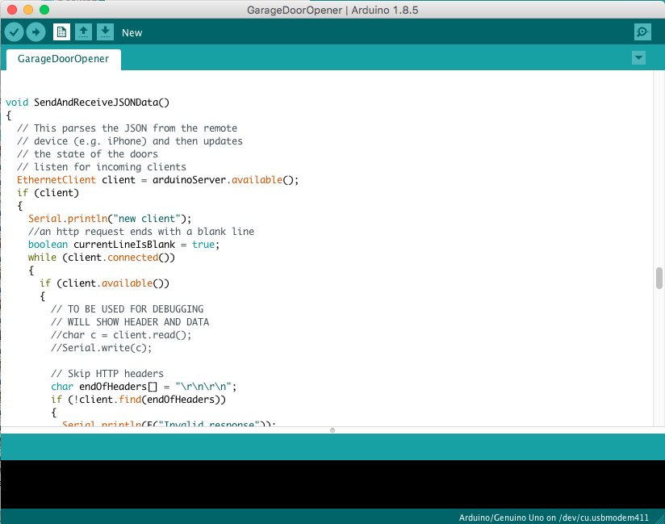This screenshot has width=665, height=524.
Task: Click the boolean currentLineIsBlank line
Action: 123,245
